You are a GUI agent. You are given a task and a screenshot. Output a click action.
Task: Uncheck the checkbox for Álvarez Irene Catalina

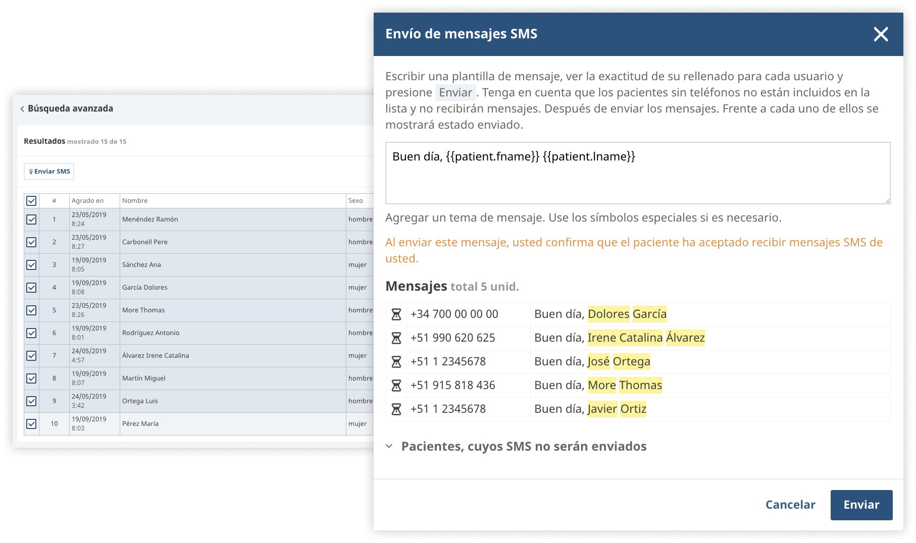tap(31, 355)
